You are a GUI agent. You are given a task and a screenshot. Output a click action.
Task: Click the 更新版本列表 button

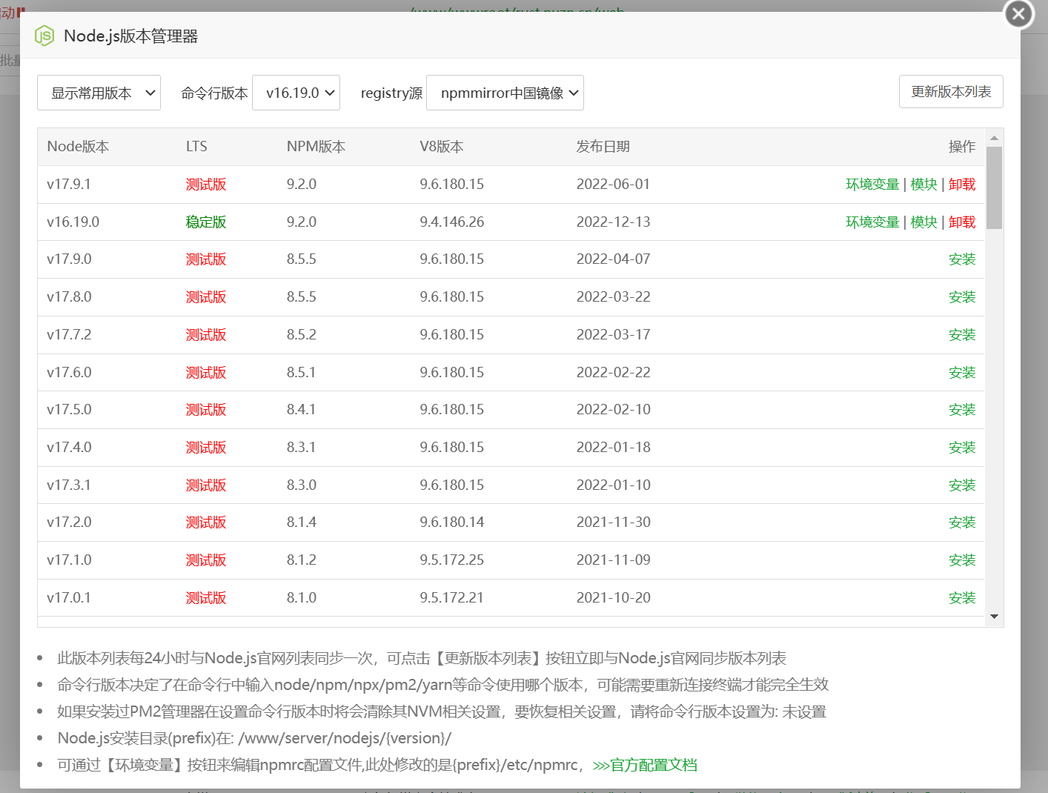[951, 91]
